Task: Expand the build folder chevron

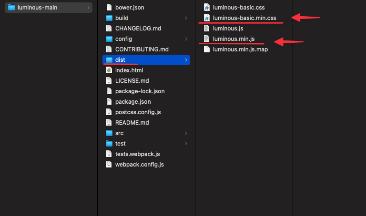Action: (x=186, y=18)
